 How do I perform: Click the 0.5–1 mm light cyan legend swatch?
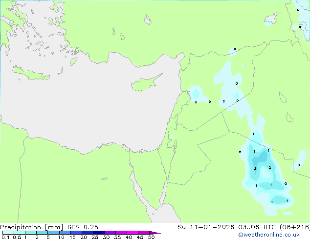(20, 233)
